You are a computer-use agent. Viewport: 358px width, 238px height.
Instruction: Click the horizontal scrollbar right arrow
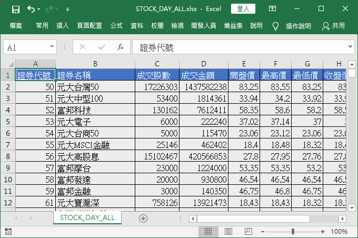[x=343, y=219]
